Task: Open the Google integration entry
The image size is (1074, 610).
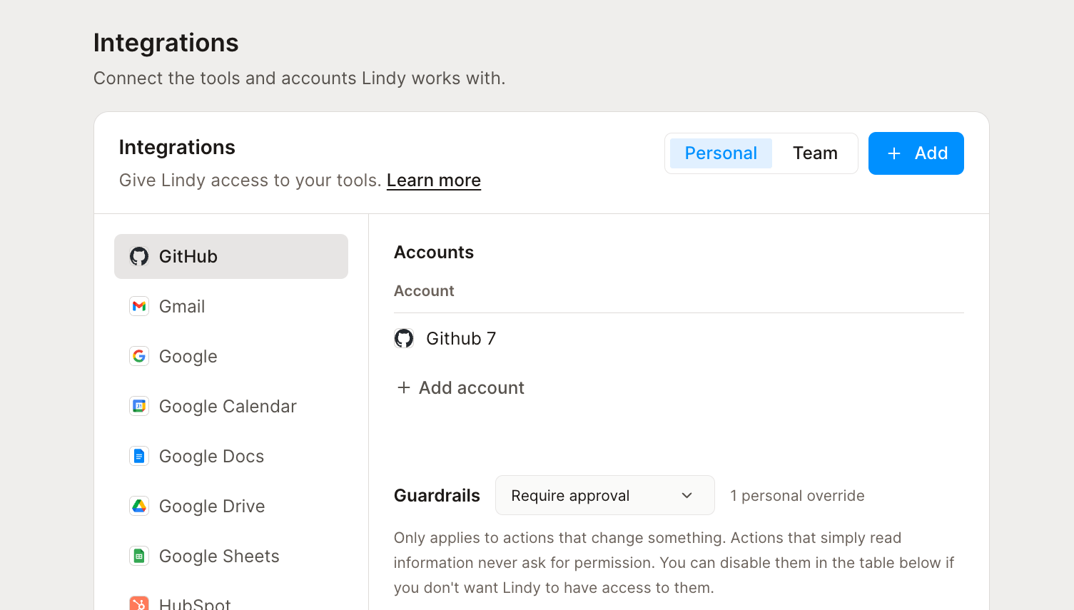Action: [231, 356]
